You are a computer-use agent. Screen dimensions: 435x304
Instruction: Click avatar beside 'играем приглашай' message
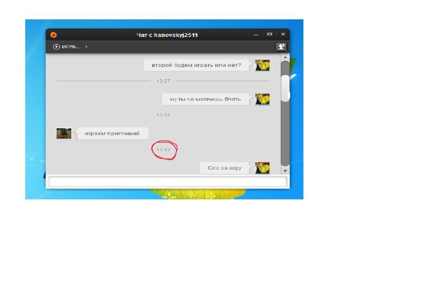pos(64,133)
